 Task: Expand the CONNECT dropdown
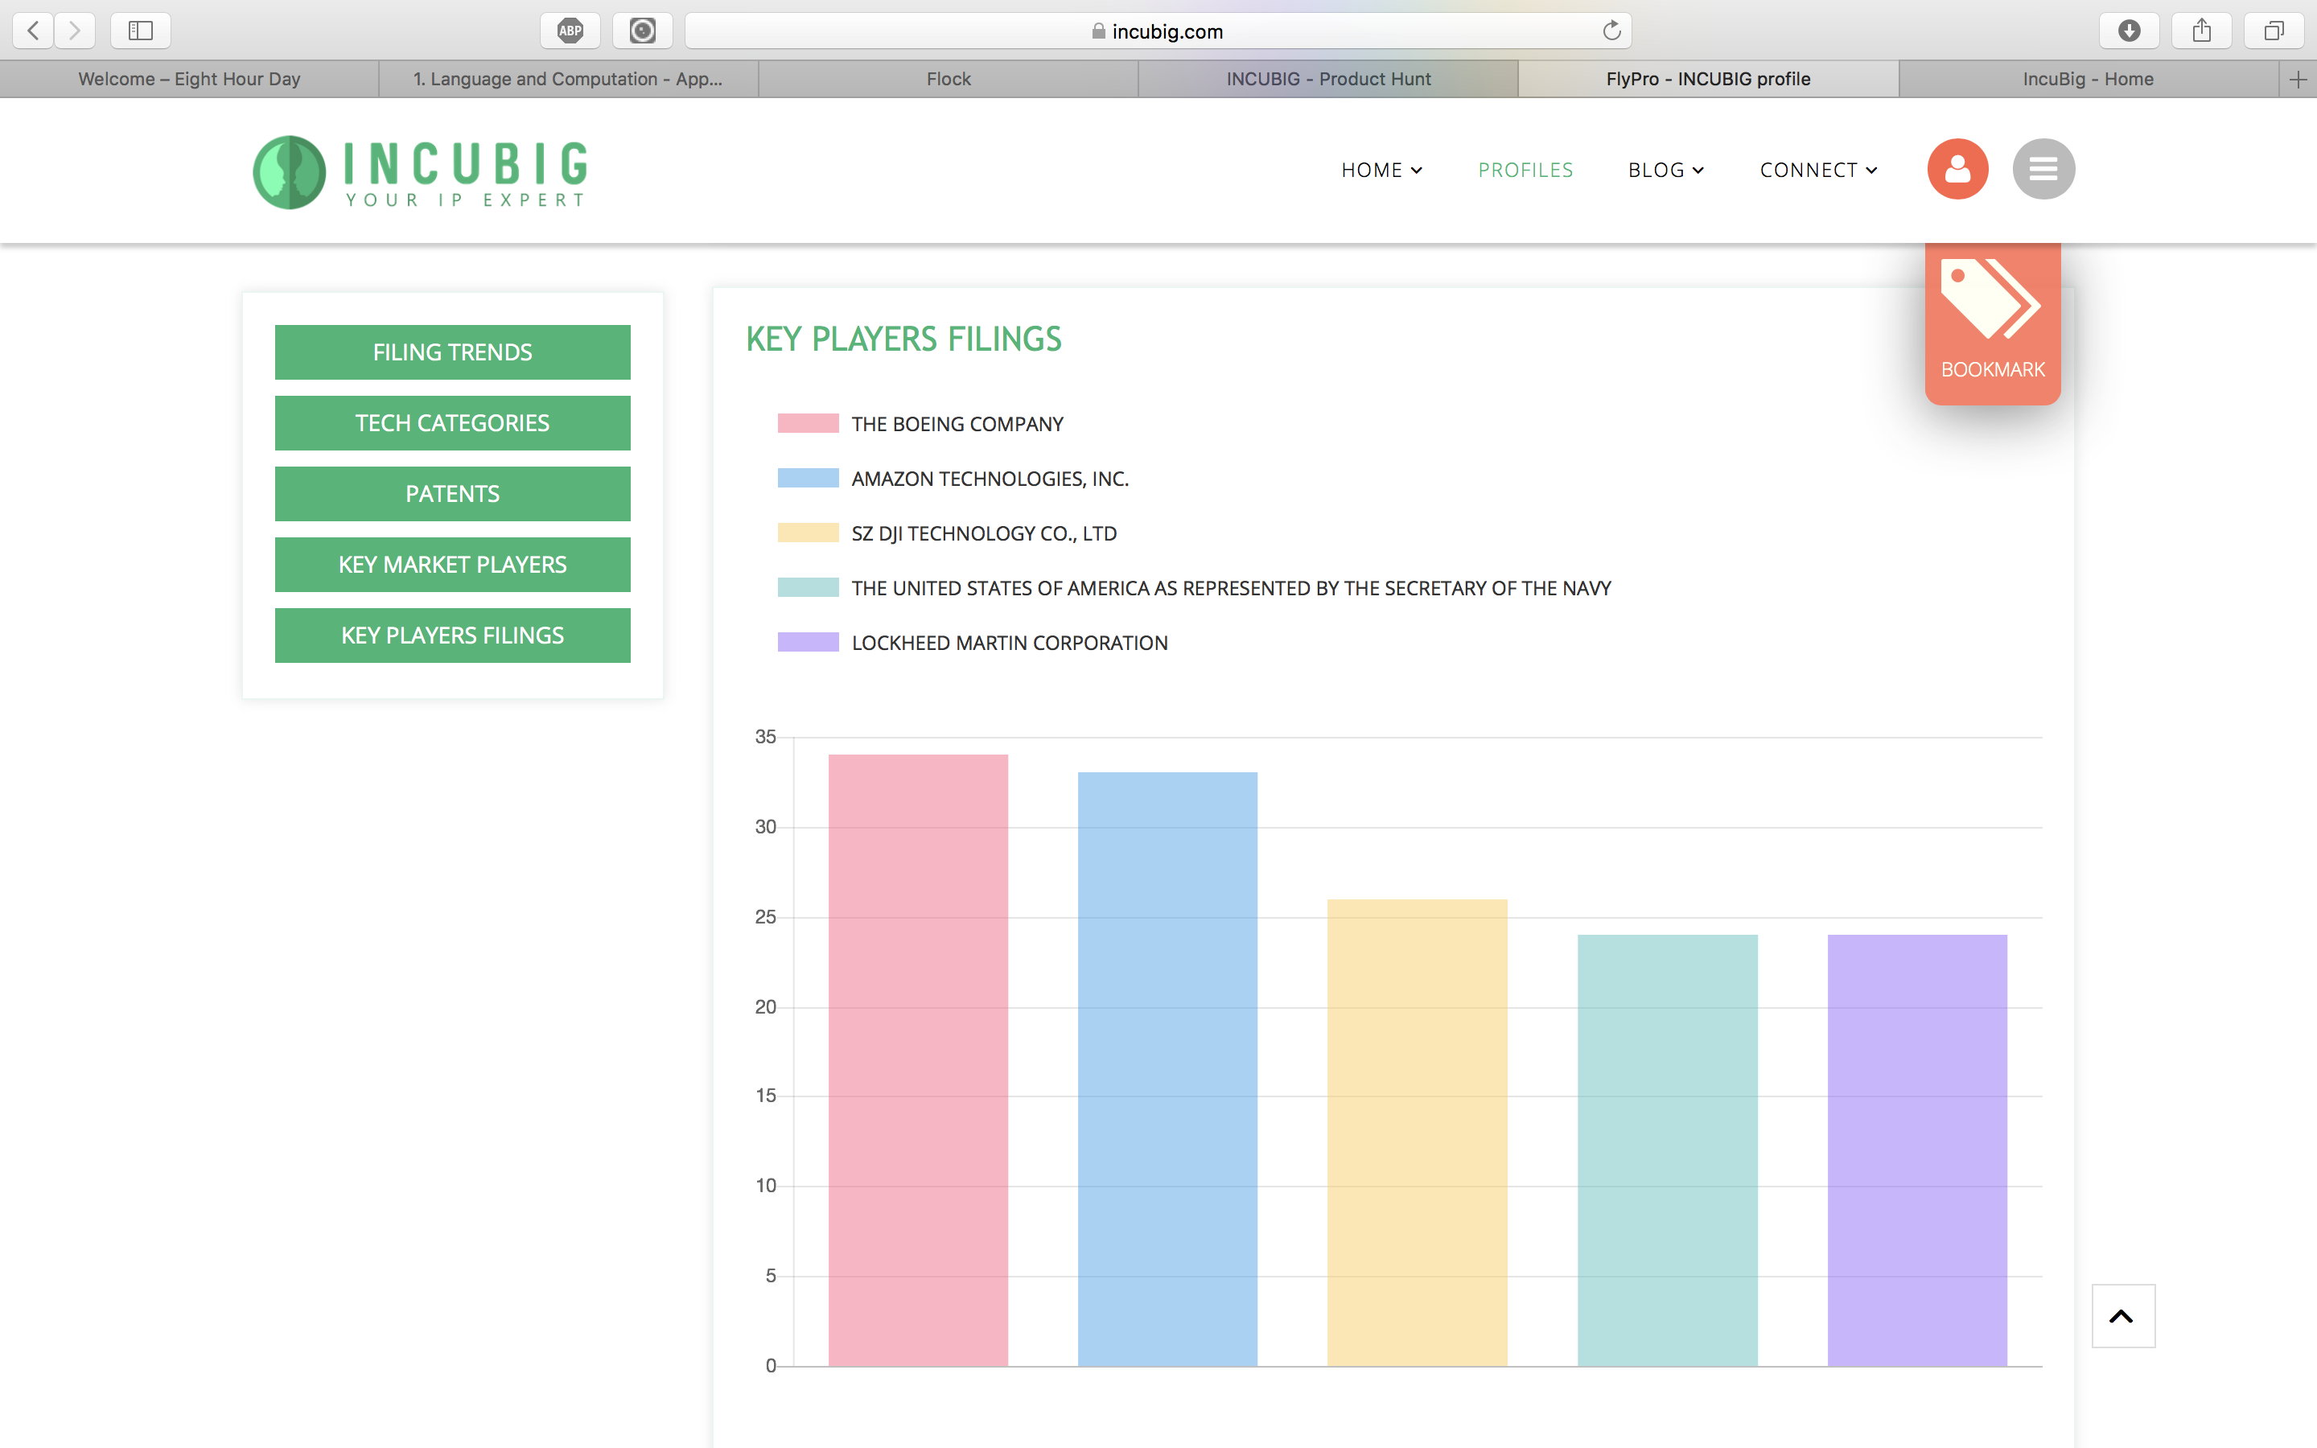pos(1817,170)
